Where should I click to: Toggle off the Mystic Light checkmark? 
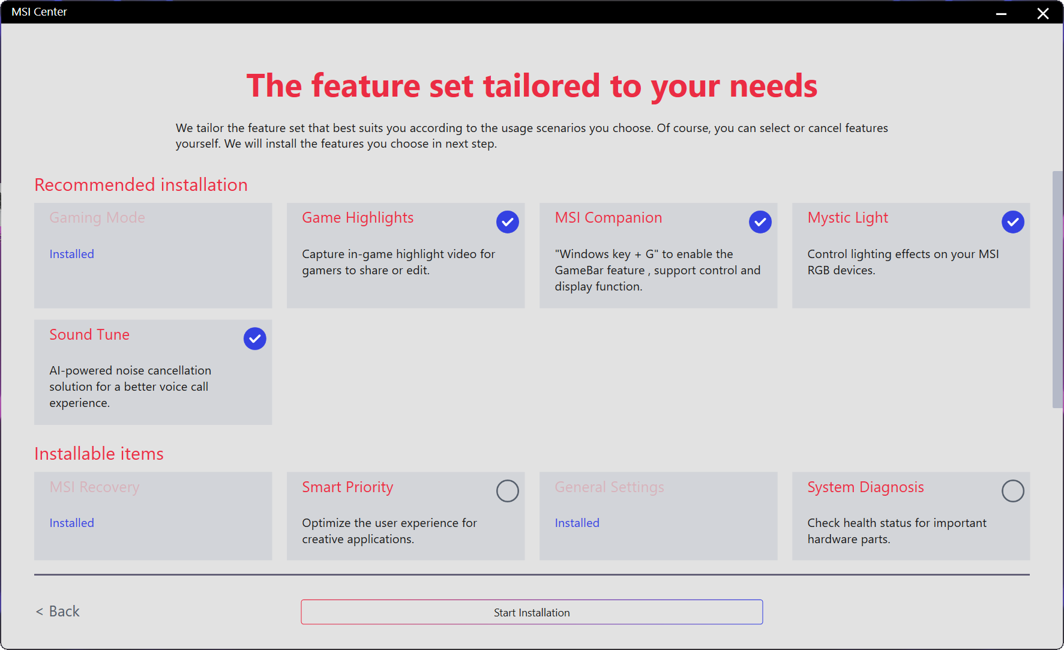pos(1012,222)
